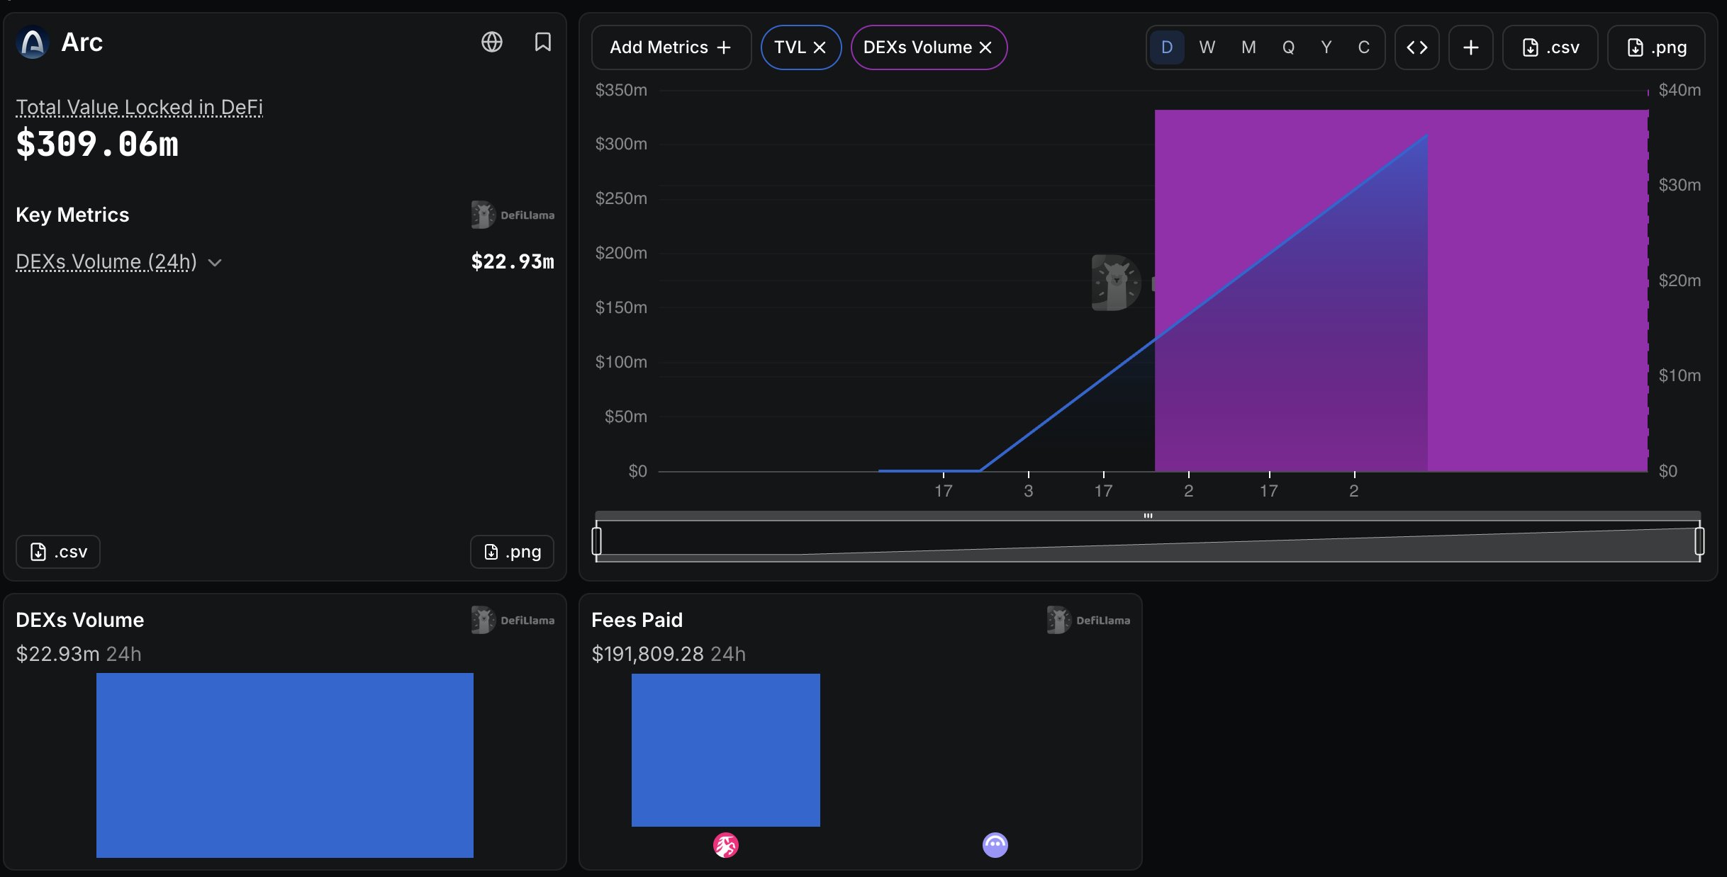The image size is (1727, 877).
Task: Click the range slider top grip bar
Action: tap(1148, 516)
